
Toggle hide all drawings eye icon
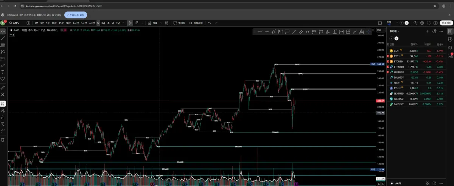[x=3, y=124]
